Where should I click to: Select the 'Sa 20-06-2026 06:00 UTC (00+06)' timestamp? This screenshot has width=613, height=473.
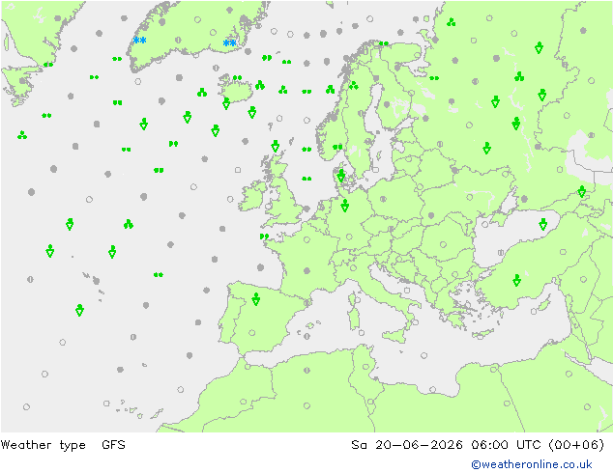click(x=478, y=445)
